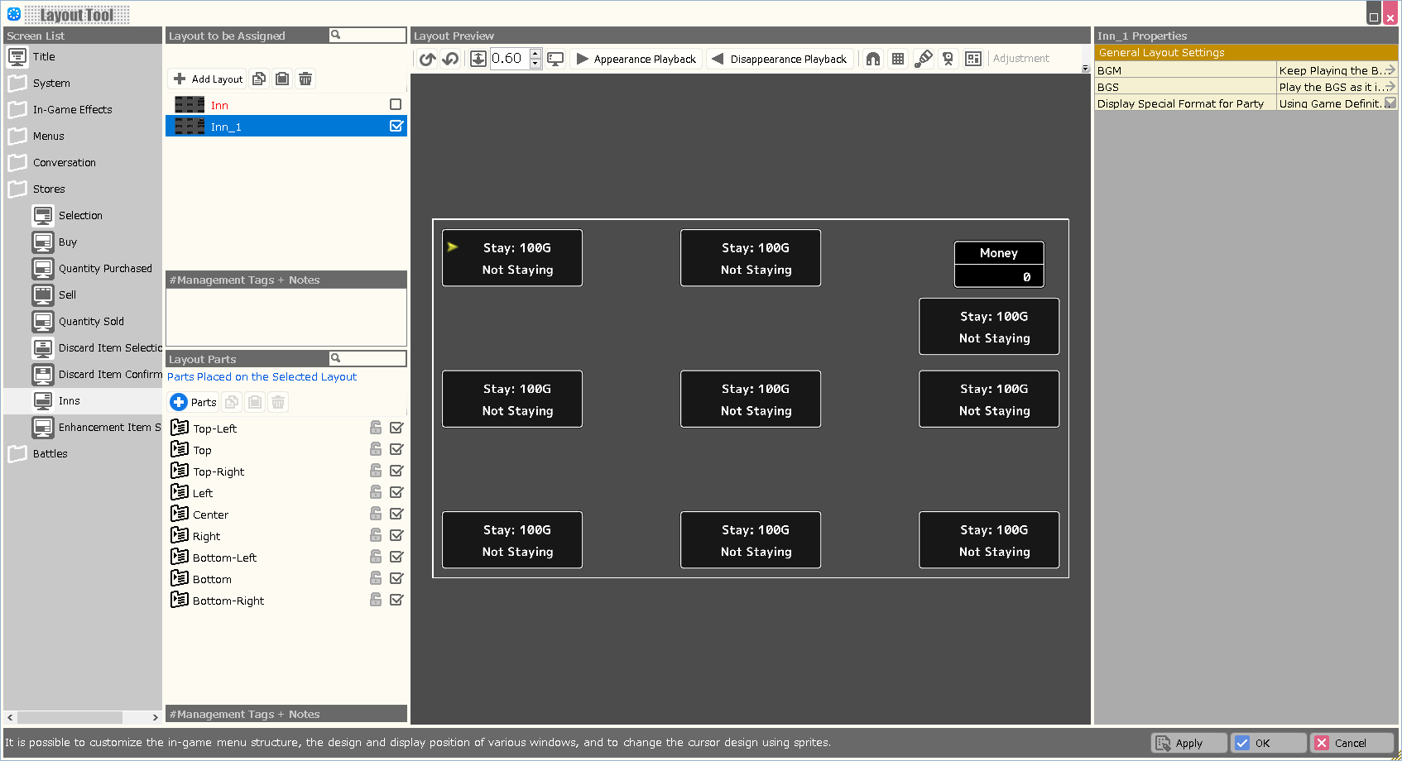The height and width of the screenshot is (761, 1402).
Task: Select Title in the Screen List
Action: click(44, 57)
